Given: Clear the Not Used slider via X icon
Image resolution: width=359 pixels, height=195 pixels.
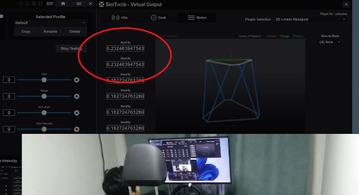Looking at the screenshot, I should tap(77, 113).
